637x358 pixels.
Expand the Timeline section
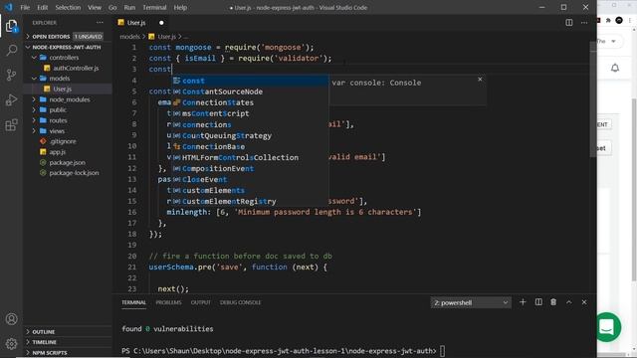pos(68,342)
